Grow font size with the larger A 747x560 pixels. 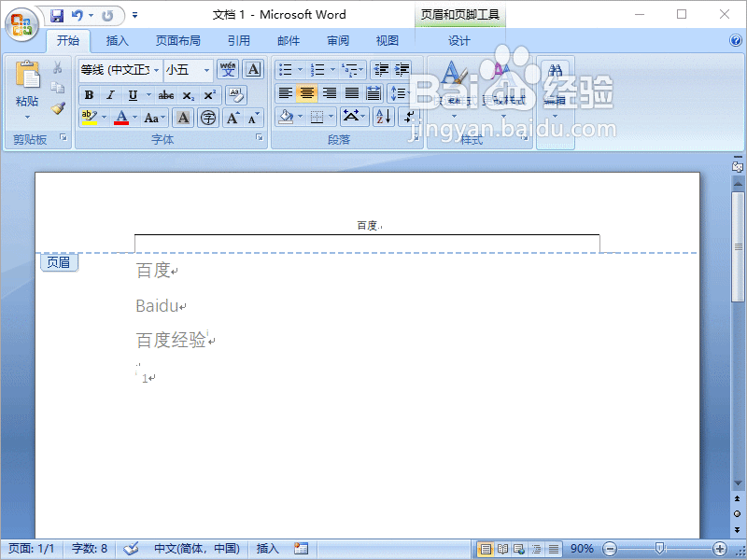click(233, 118)
